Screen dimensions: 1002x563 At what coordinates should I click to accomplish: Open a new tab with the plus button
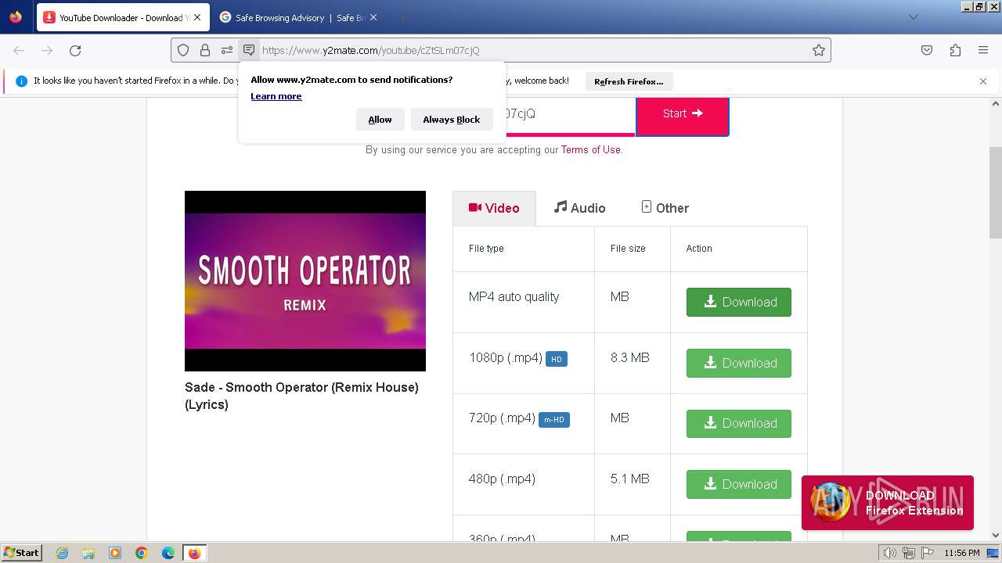click(x=402, y=17)
